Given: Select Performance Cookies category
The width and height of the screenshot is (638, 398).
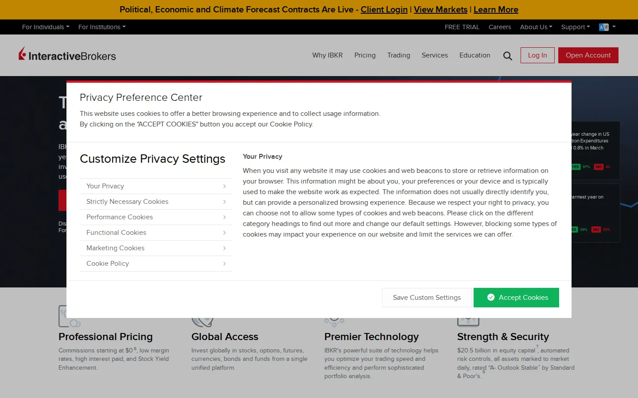Looking at the screenshot, I should [156, 217].
